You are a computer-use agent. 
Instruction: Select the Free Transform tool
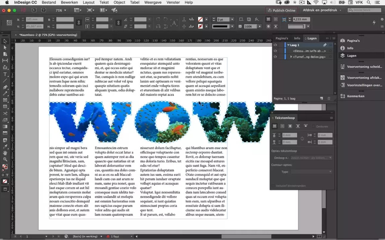pos(5,120)
